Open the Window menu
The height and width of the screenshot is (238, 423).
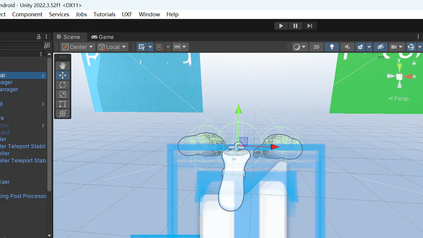click(x=149, y=14)
